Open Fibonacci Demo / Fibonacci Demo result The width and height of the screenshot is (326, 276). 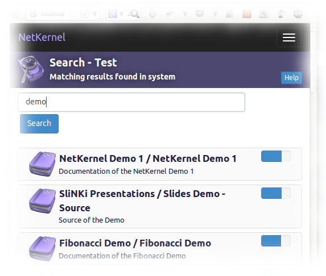click(x=135, y=243)
